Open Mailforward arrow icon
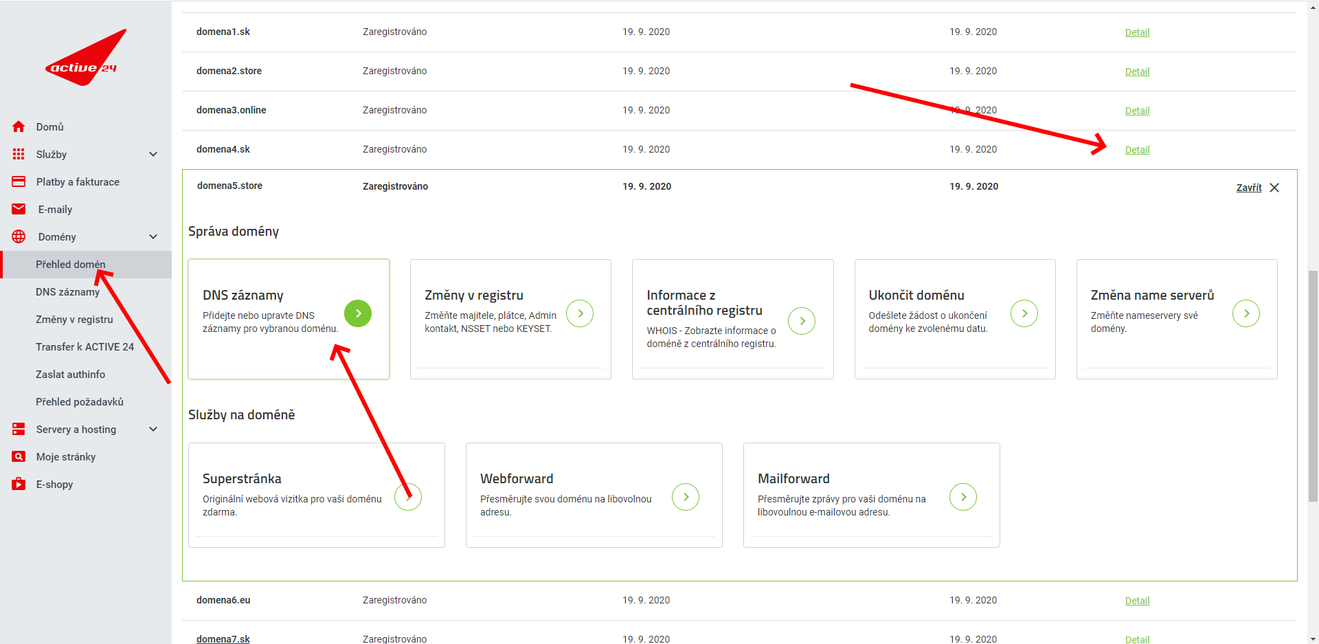This screenshot has height=644, width=1319. click(x=962, y=497)
